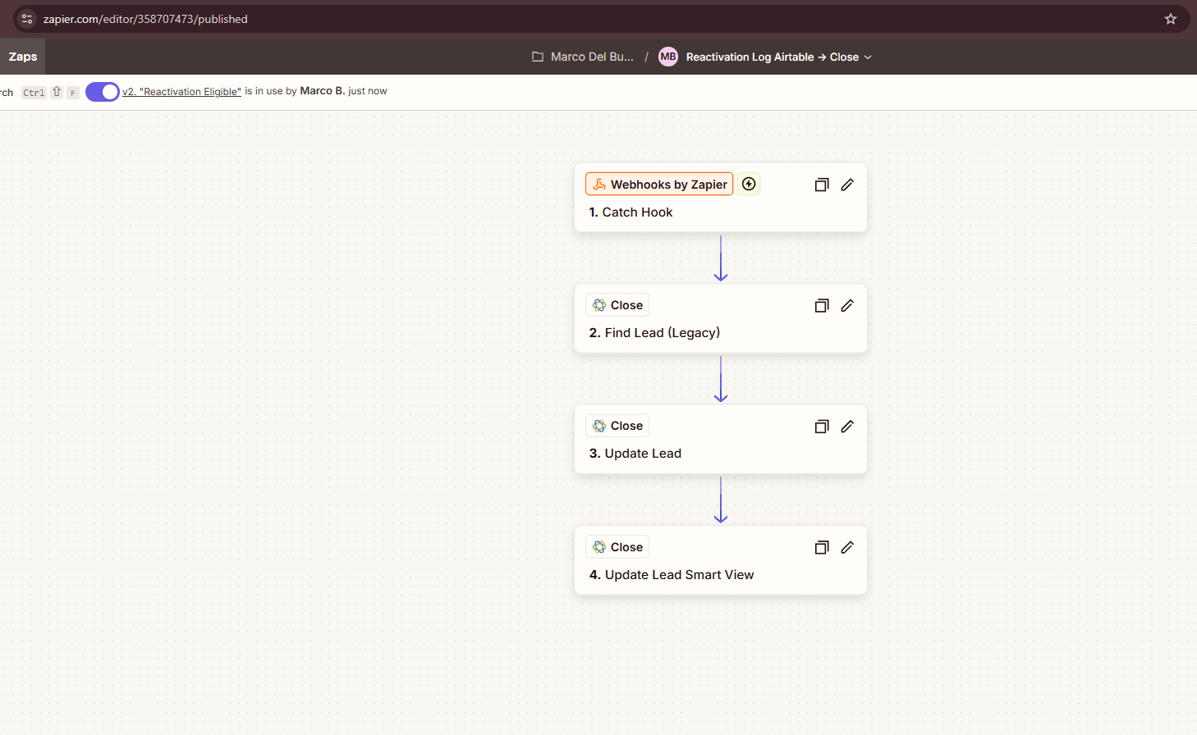Duplicate step 3 Update Lead
1197x735 pixels.
[x=822, y=426]
